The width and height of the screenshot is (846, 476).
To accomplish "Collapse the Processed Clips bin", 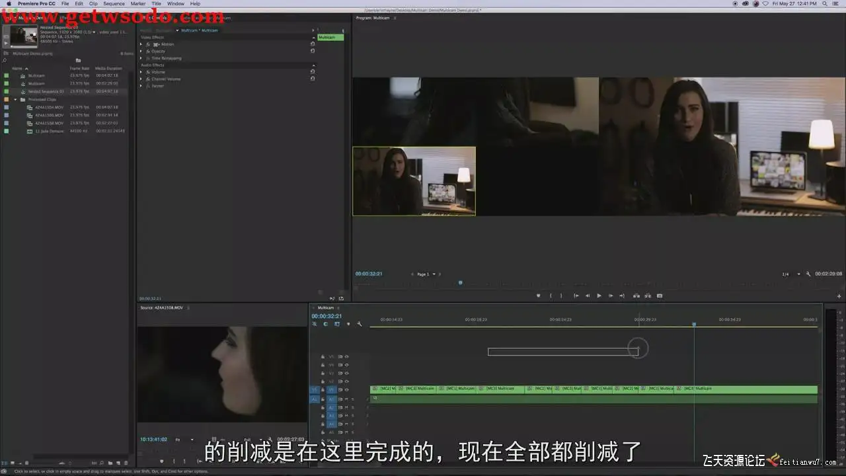I will click(15, 99).
